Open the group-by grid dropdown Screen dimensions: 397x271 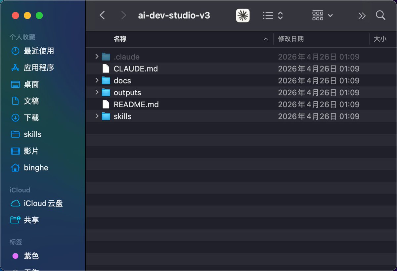point(323,15)
